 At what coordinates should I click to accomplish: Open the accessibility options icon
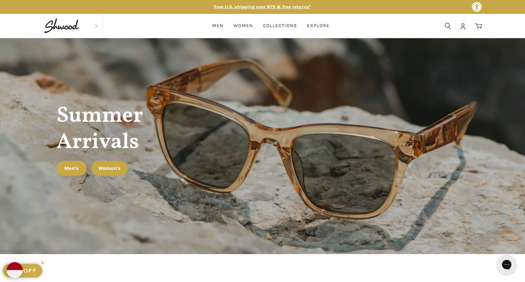(477, 7)
